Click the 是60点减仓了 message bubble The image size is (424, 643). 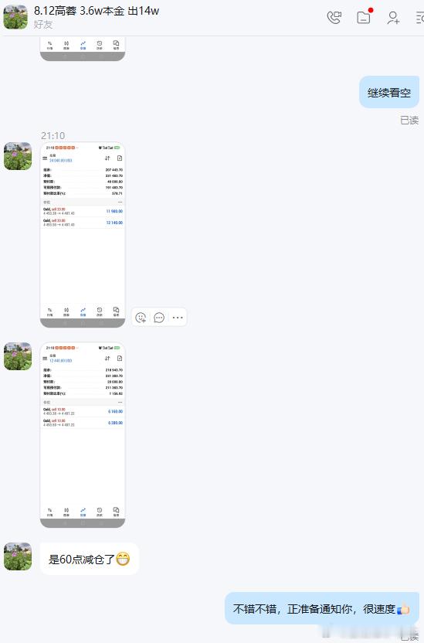click(90, 559)
